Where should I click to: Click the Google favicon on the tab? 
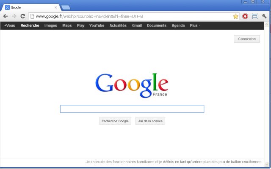tap(7, 8)
